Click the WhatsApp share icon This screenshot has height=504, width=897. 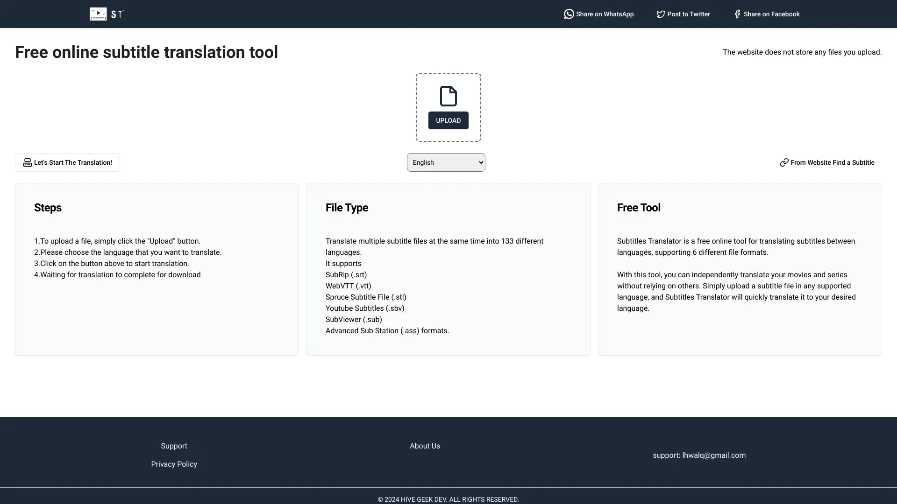[568, 14]
